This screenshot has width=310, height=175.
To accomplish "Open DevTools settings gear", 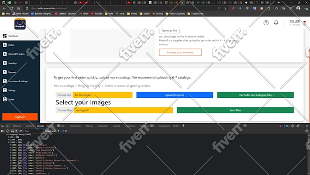I will pos(293,126).
